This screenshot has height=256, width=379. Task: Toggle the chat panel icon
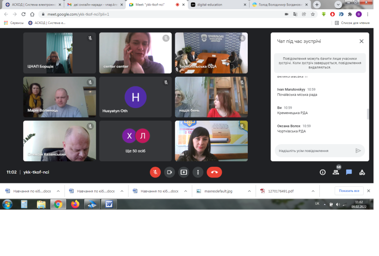click(349, 172)
